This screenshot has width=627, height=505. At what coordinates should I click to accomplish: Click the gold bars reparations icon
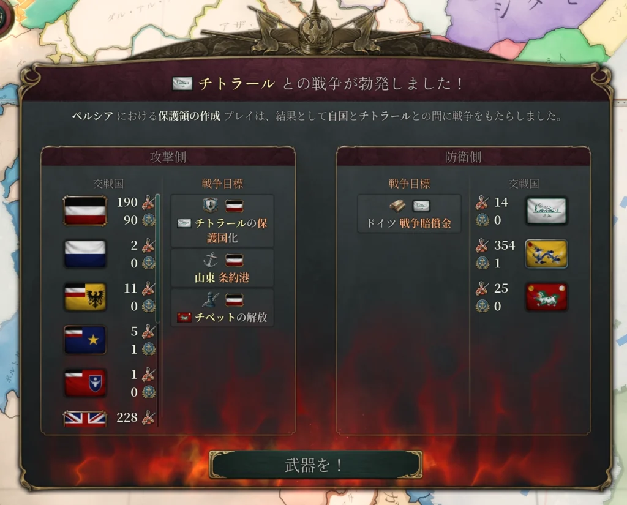(398, 206)
